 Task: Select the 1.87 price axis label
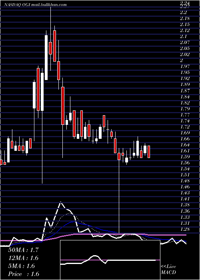click(x=185, y=90)
